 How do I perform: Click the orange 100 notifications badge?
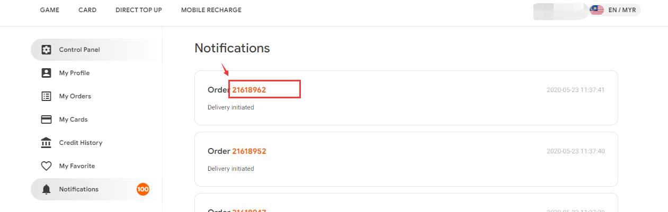point(142,189)
